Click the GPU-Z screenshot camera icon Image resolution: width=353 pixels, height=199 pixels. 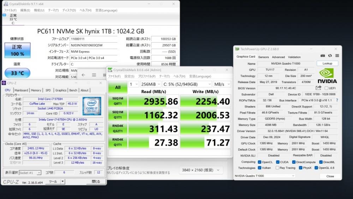pos(323,56)
